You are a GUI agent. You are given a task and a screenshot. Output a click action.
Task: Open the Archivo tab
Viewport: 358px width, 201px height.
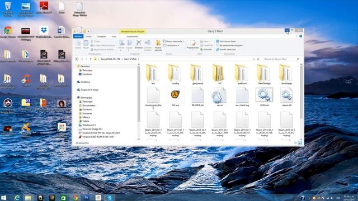point(78,36)
